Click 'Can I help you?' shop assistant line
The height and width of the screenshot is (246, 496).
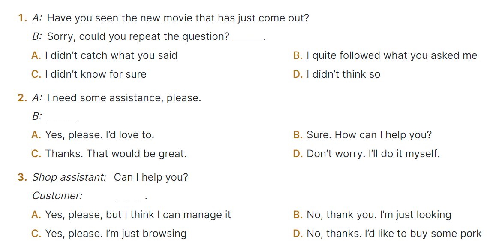tap(151, 177)
